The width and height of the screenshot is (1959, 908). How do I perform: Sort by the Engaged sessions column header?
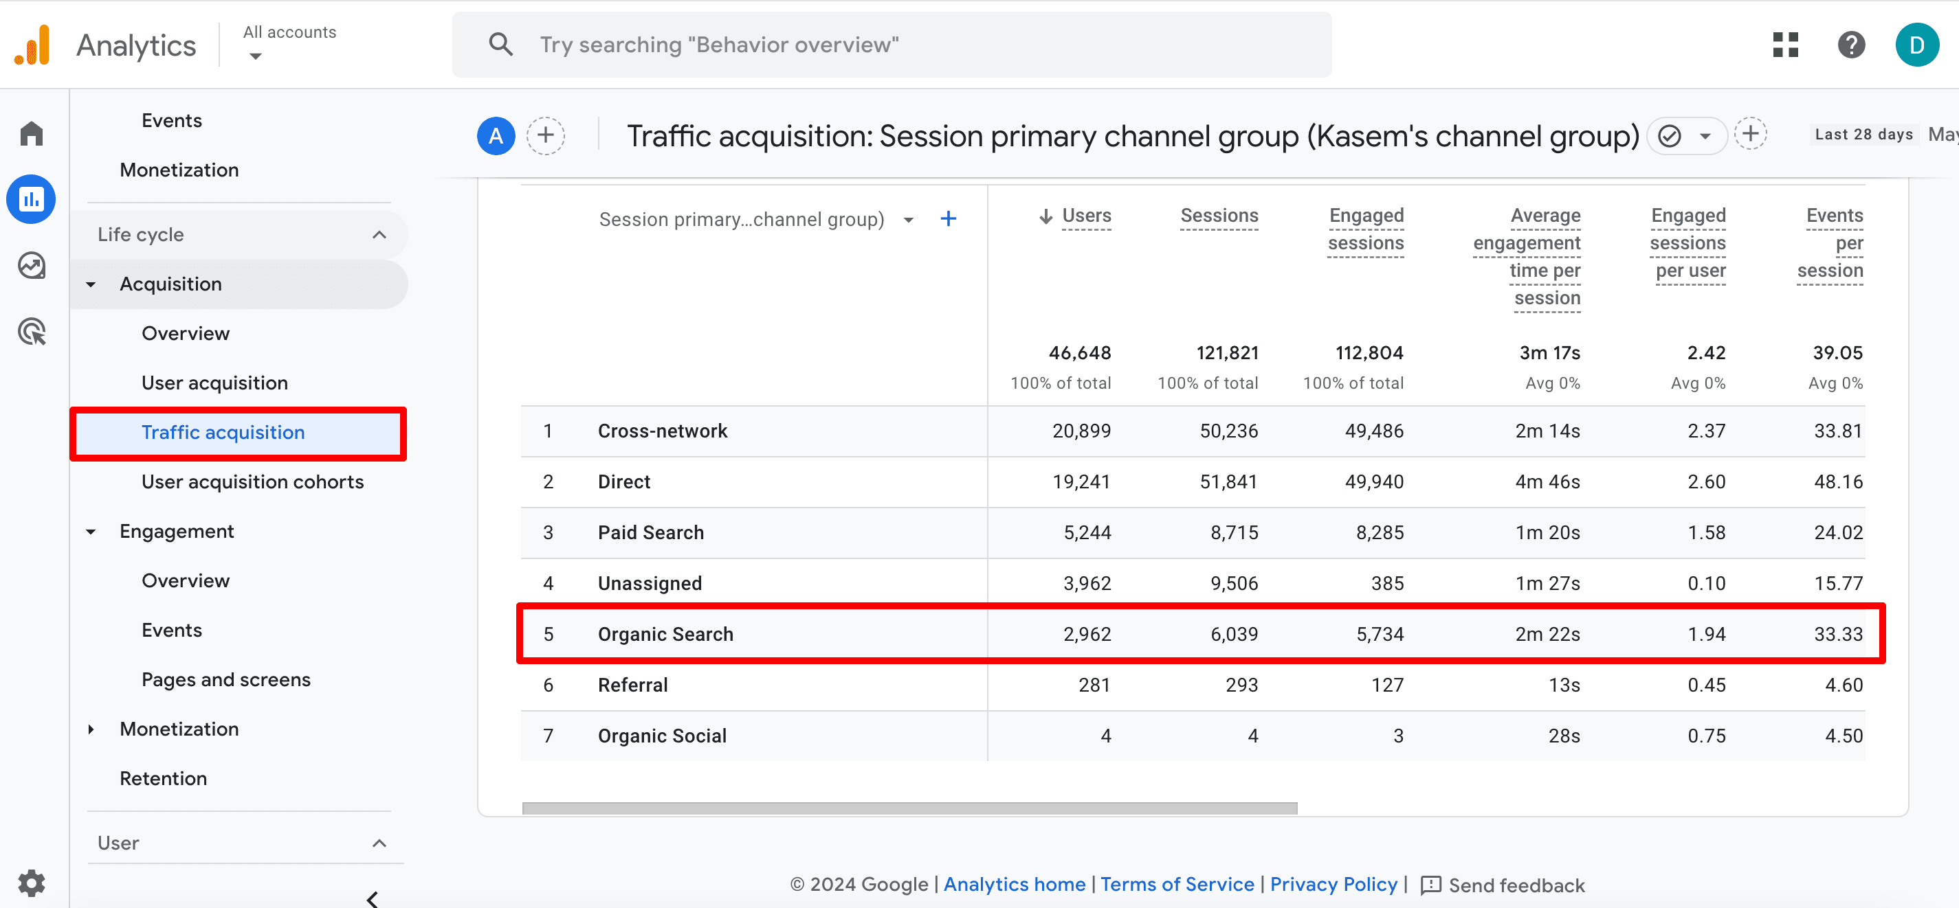(x=1366, y=229)
